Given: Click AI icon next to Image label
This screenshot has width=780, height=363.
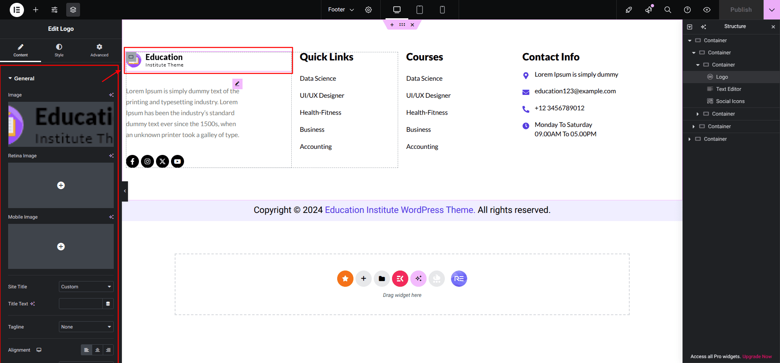Looking at the screenshot, I should point(111,95).
